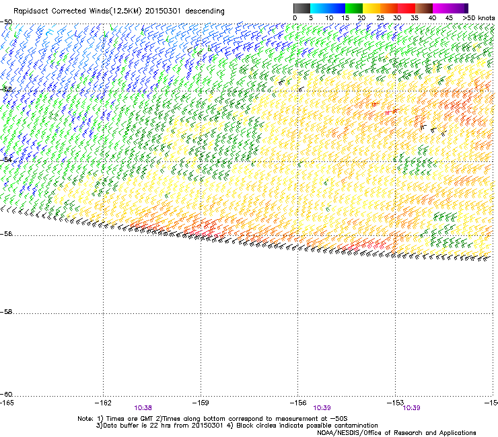
Task: Pick the orange 25-30 knots legend swatch
Action: tap(389, 8)
